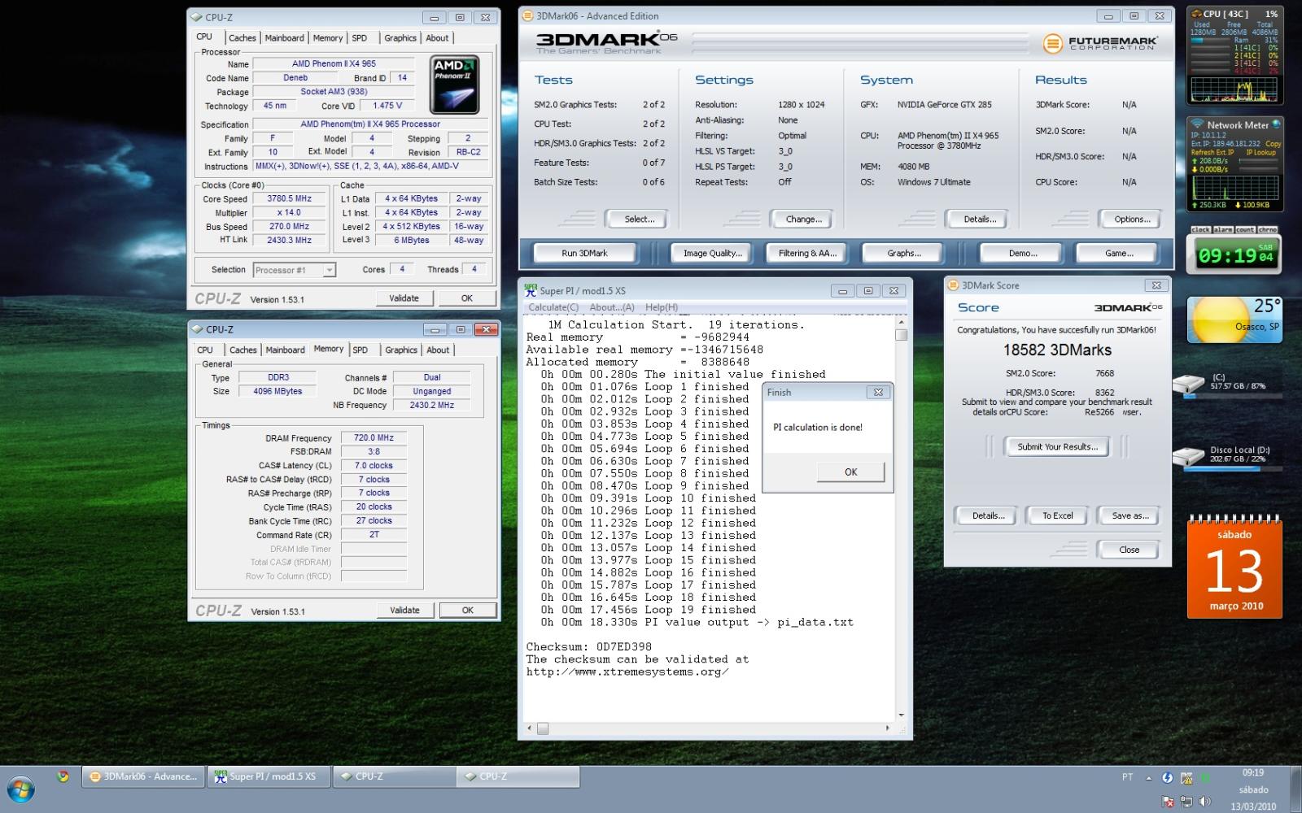
Task: Click the DAEMON Tools lightning tray icon
Action: coord(1168,777)
